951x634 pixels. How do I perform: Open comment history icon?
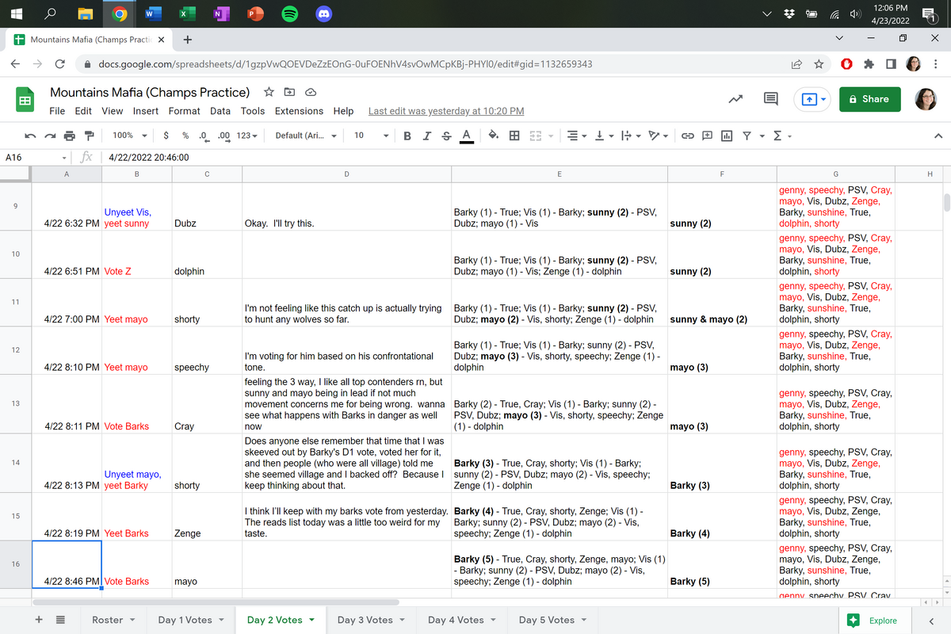tap(770, 99)
